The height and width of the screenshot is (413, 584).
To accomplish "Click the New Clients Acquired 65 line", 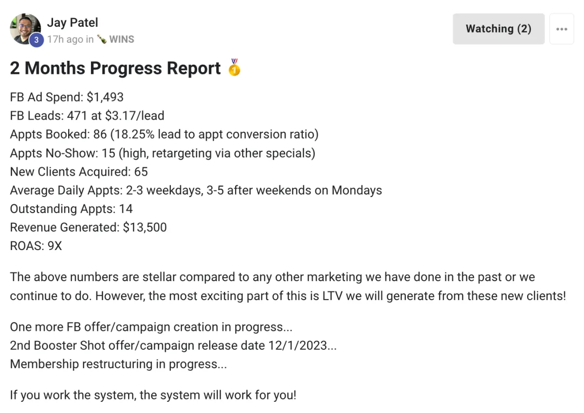I will click(79, 172).
